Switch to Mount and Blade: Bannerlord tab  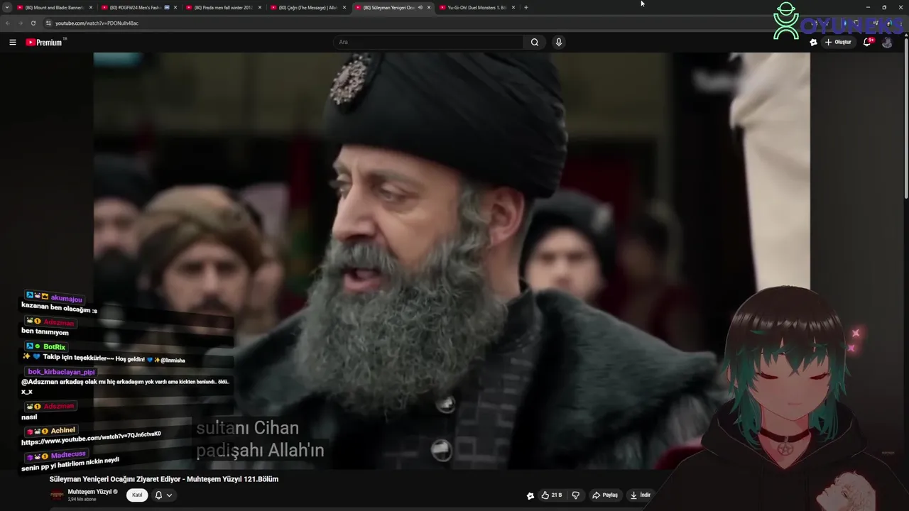click(55, 7)
